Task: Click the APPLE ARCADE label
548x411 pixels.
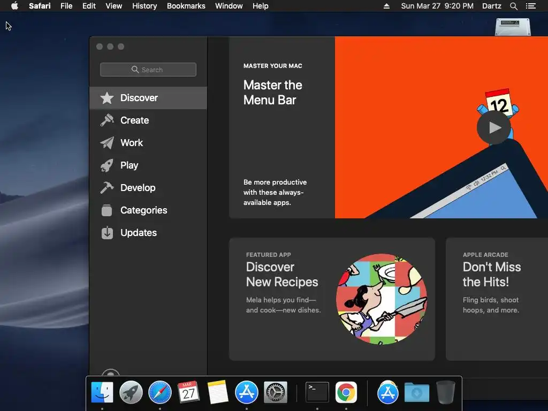Action: pos(485,255)
